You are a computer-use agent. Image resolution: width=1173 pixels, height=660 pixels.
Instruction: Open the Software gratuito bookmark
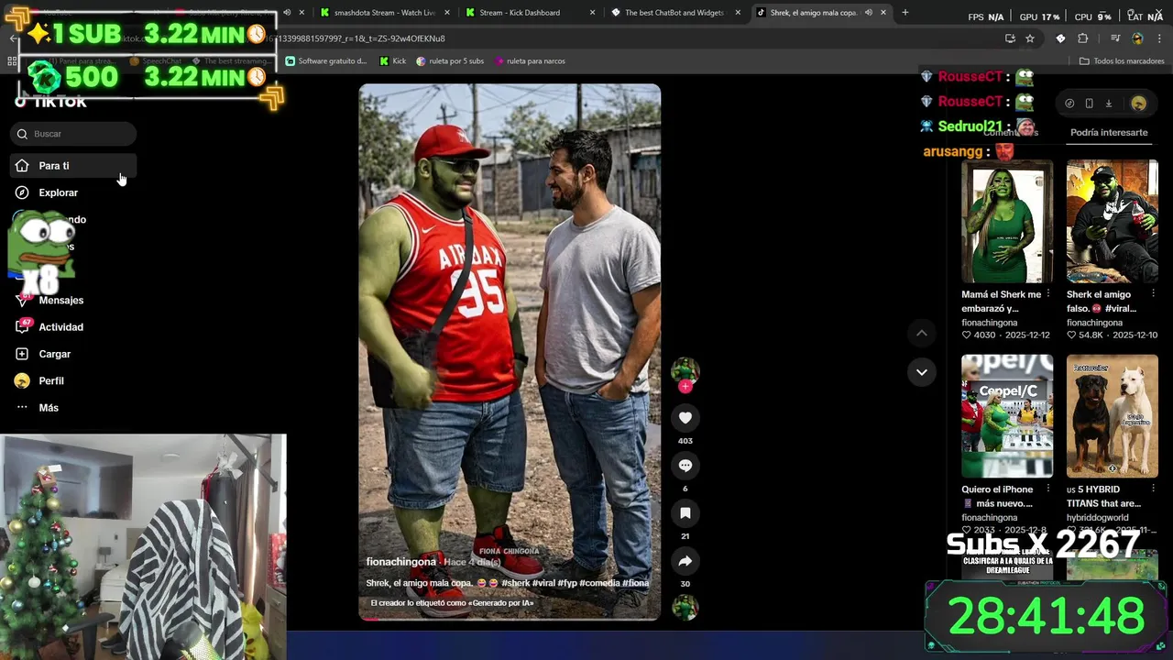[326, 61]
